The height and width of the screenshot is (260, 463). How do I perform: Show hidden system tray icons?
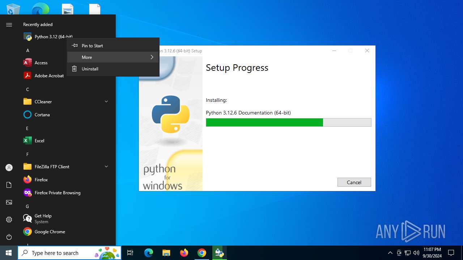pyautogui.click(x=390, y=253)
